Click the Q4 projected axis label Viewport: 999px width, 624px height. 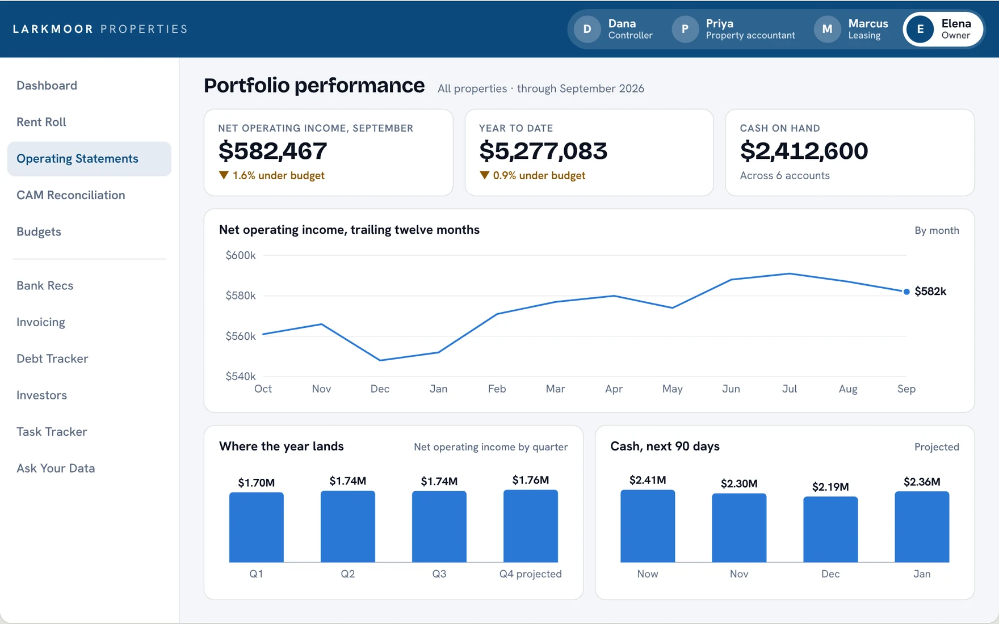coord(530,574)
